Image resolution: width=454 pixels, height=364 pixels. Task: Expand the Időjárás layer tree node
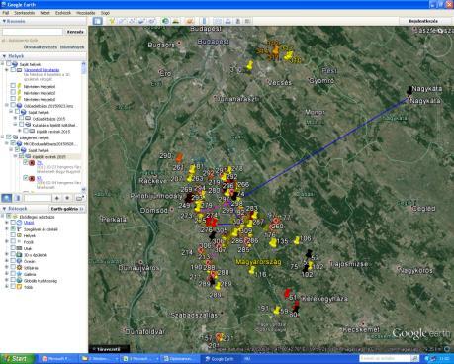[7, 267]
